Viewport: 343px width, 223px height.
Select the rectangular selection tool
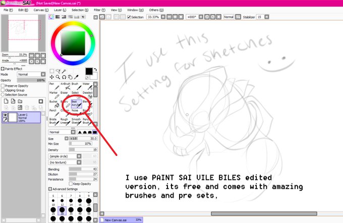(x=52, y=71)
